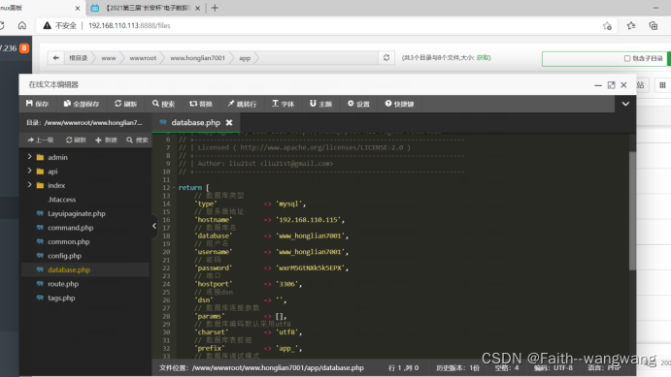Collapse the file tree sidebar arrow
The width and height of the screenshot is (671, 377).
pos(154,226)
